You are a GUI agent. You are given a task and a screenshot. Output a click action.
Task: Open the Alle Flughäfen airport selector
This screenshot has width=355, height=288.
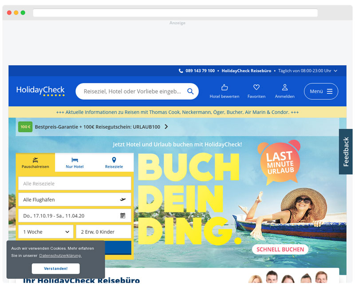75,200
